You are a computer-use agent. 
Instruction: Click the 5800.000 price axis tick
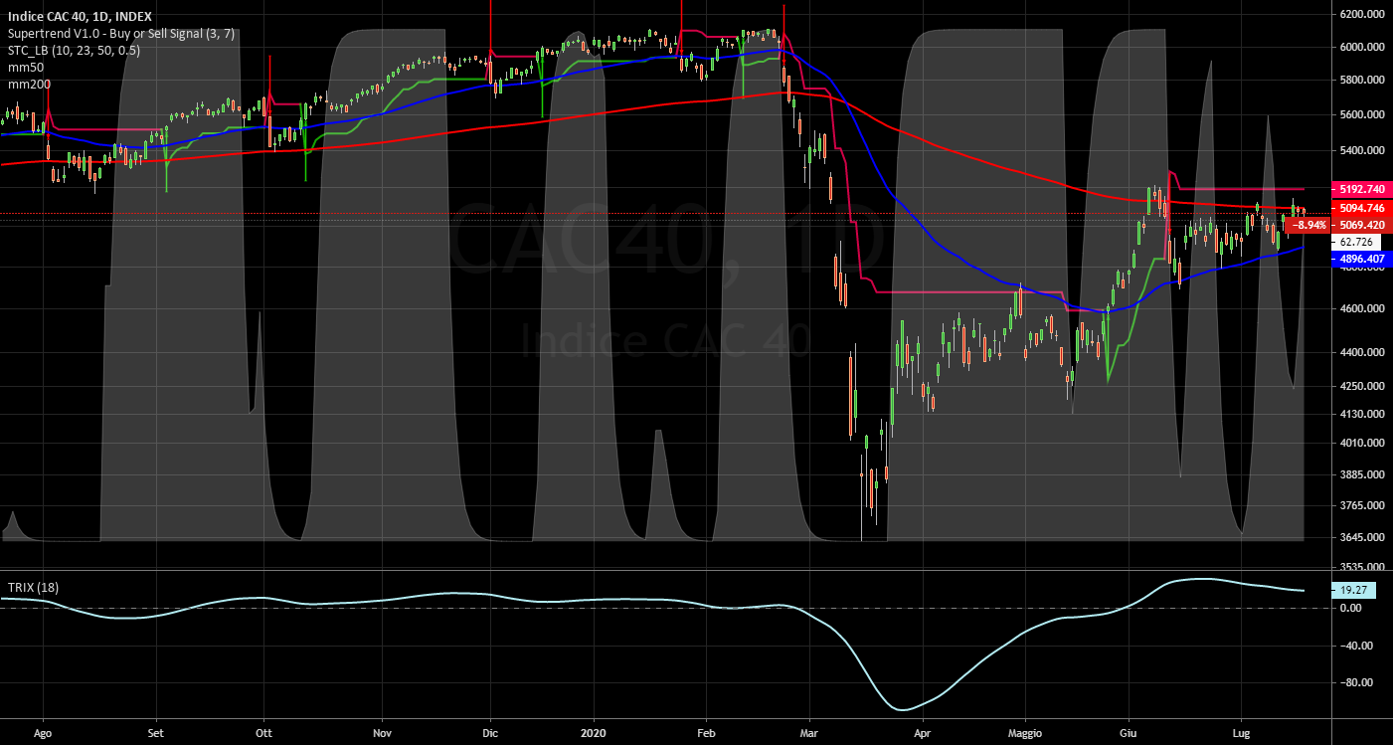coord(1363,80)
